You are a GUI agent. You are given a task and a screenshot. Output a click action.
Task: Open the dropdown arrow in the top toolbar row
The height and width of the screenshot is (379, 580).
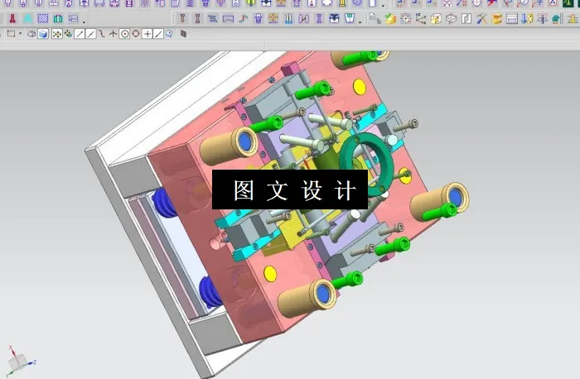click(383, 6)
